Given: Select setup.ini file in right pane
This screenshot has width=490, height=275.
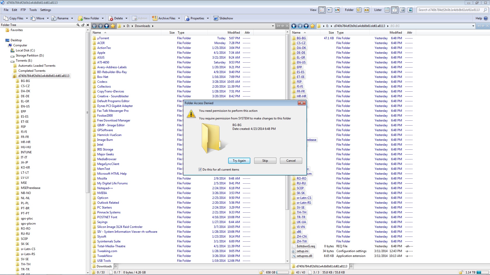Looking at the screenshot, I should 302,251.
